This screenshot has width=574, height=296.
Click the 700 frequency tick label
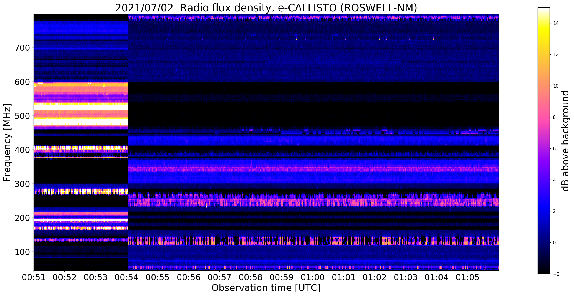[x=22, y=48]
